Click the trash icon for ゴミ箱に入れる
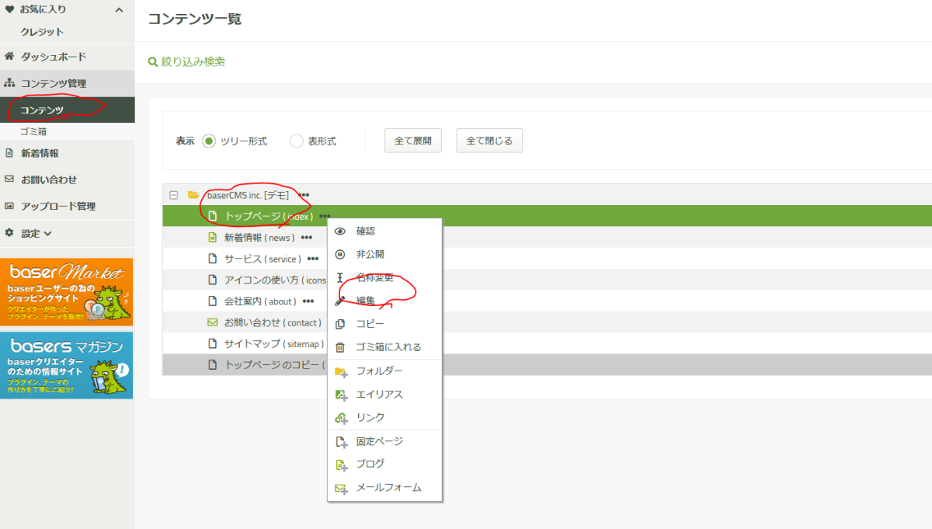932x529 pixels. click(339, 348)
